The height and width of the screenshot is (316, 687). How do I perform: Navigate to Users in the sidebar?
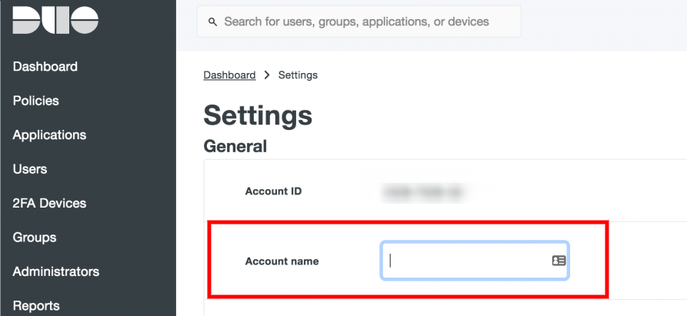(x=30, y=169)
